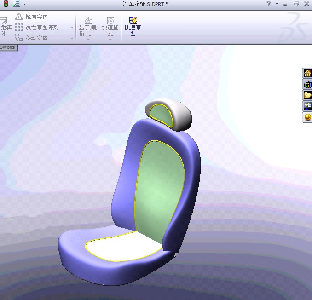
Task: Open the Design Library task pane icon
Action: click(307, 84)
